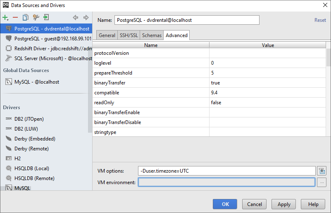The image size is (331, 213).
Task: Click the Cancel button
Action: 255,204
